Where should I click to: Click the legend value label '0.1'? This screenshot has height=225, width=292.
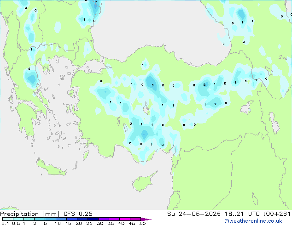5,223
